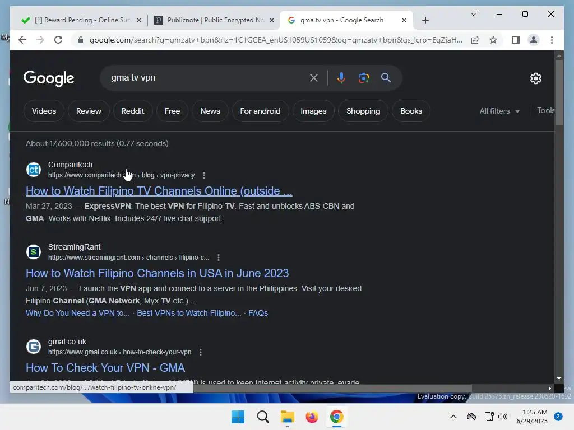
Task: Open How to Watch Filipino Channels in USA
Action: 157,273
